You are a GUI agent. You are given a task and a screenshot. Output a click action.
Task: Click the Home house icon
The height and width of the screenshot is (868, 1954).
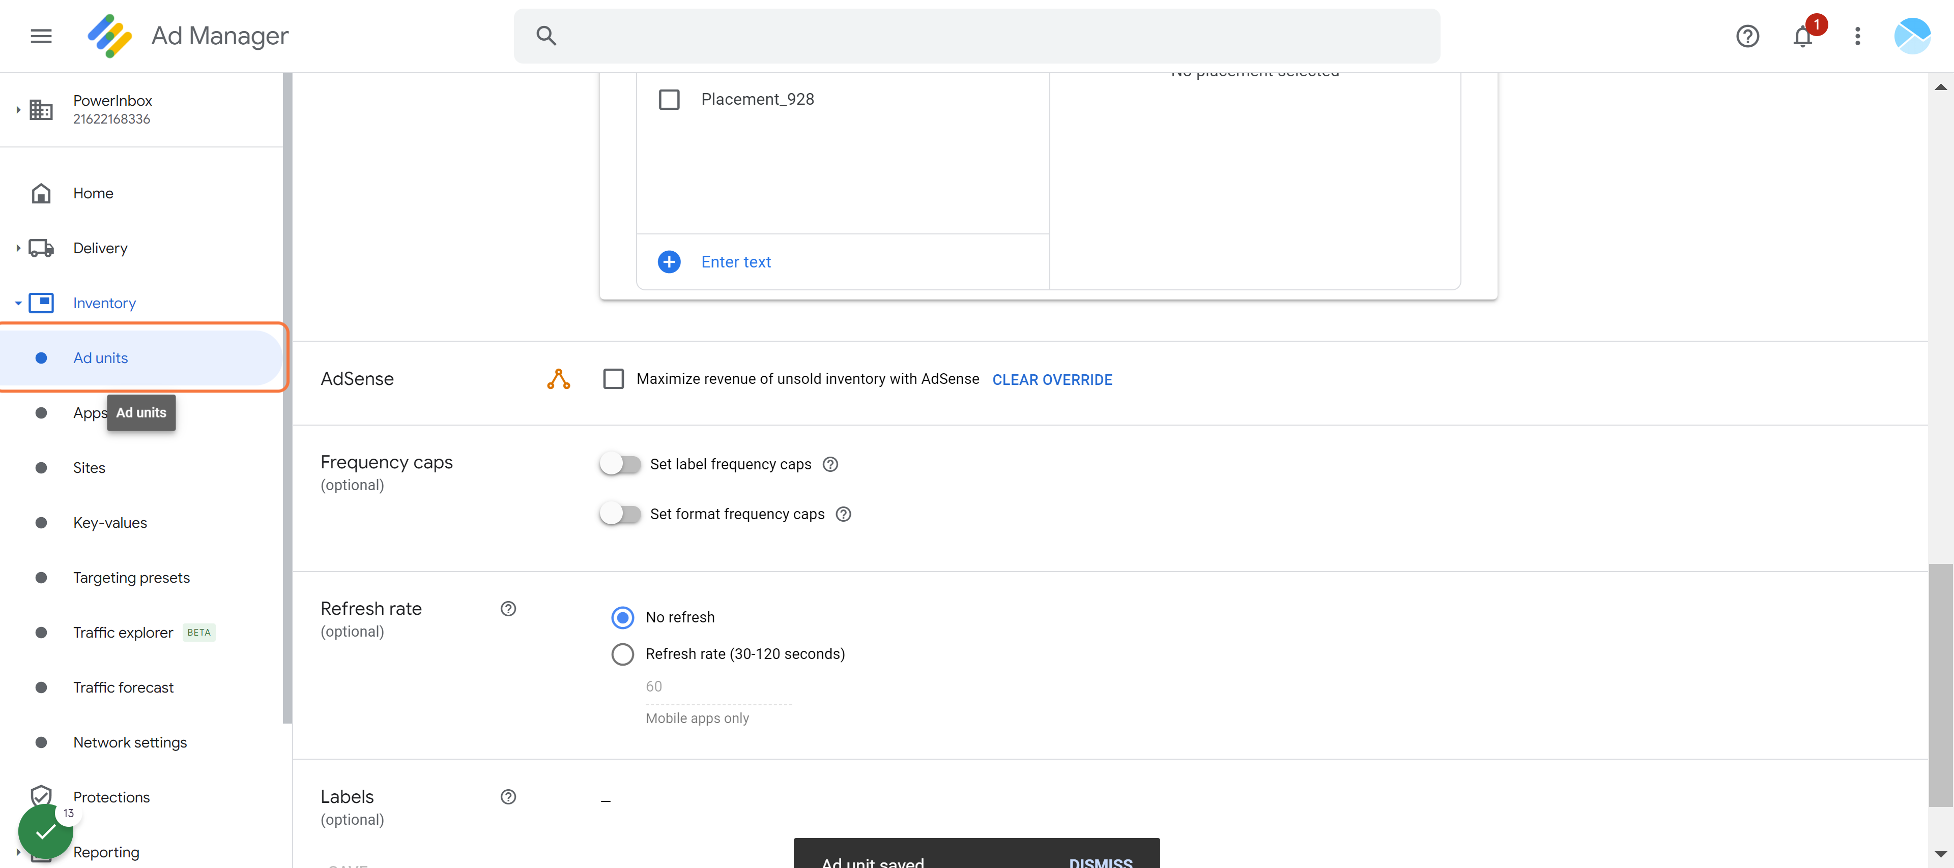[x=41, y=193]
